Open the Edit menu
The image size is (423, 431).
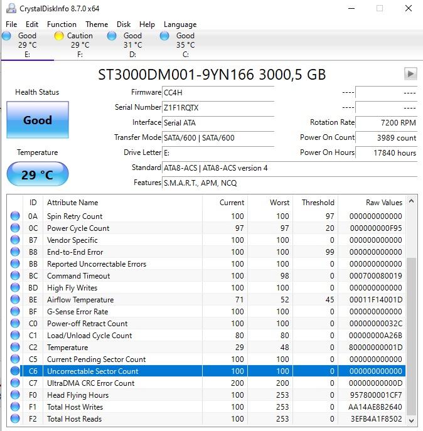tap(32, 24)
